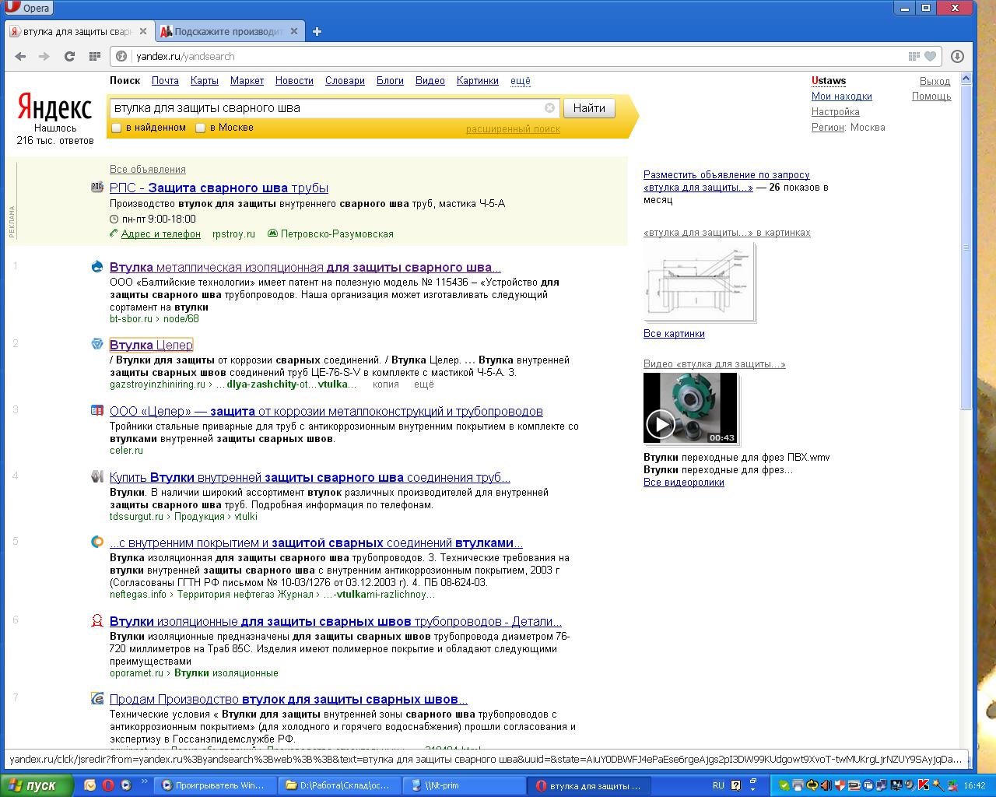The image size is (996, 797).
Task: Open new tab with plus icon
Action: tap(317, 32)
